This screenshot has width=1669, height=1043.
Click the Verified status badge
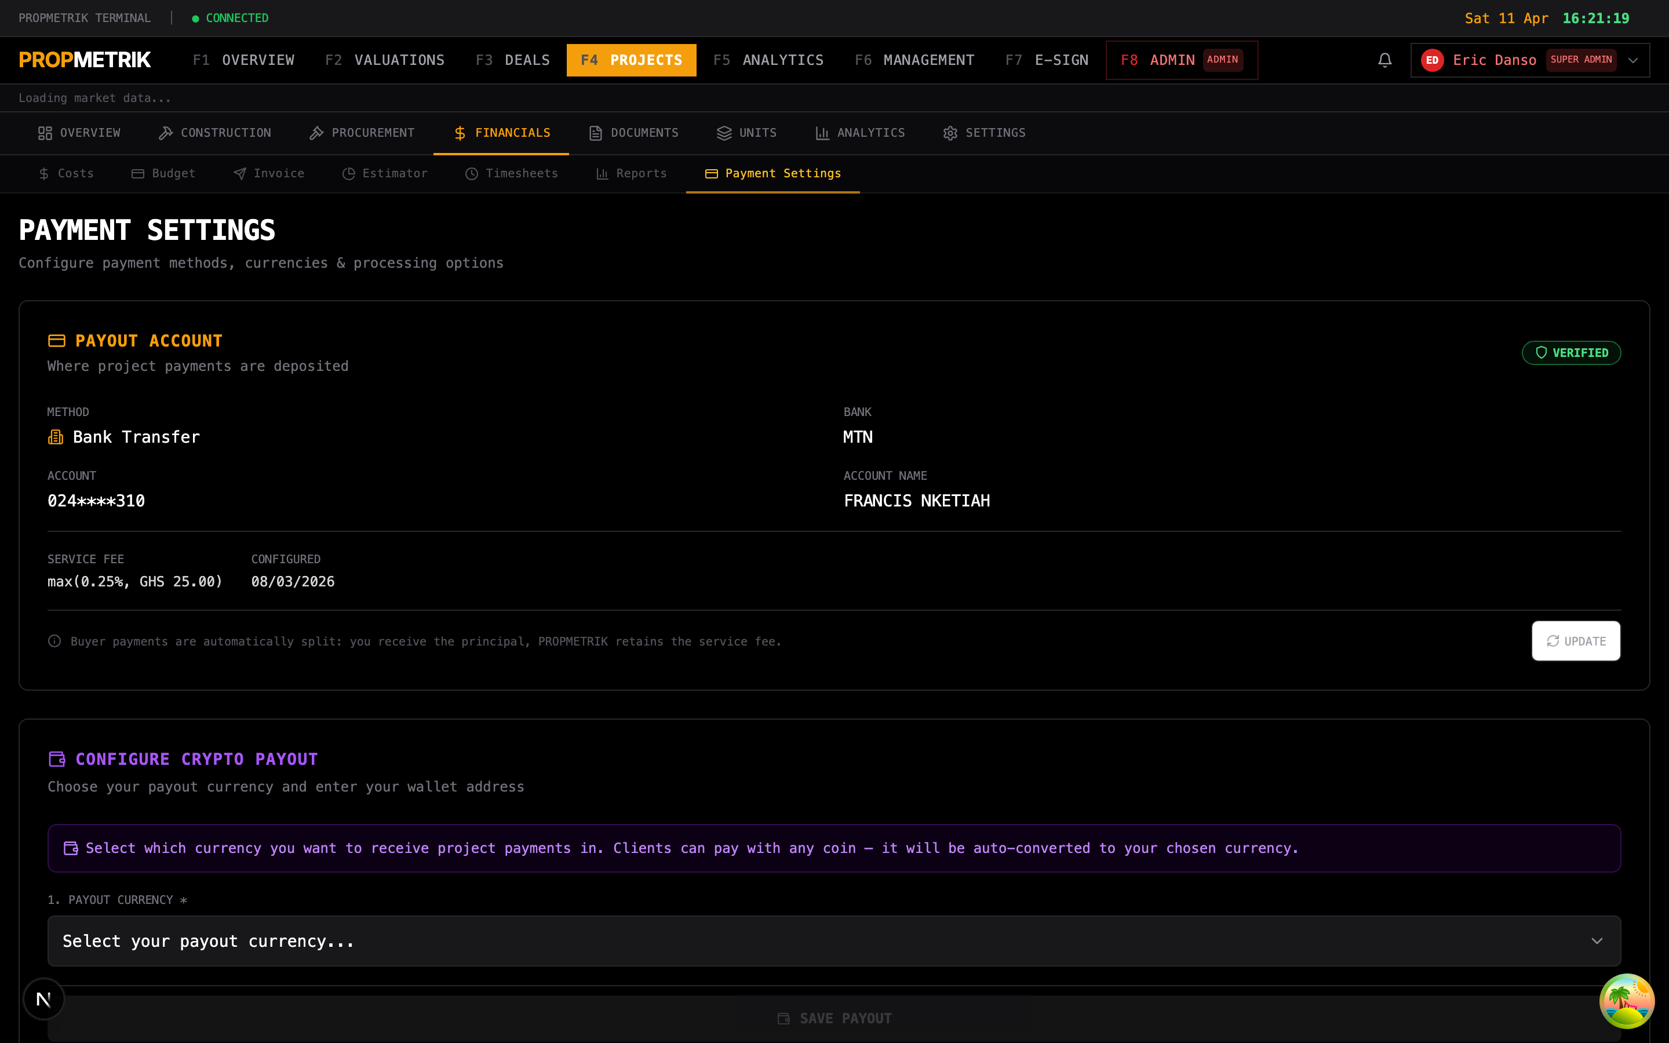click(x=1571, y=352)
